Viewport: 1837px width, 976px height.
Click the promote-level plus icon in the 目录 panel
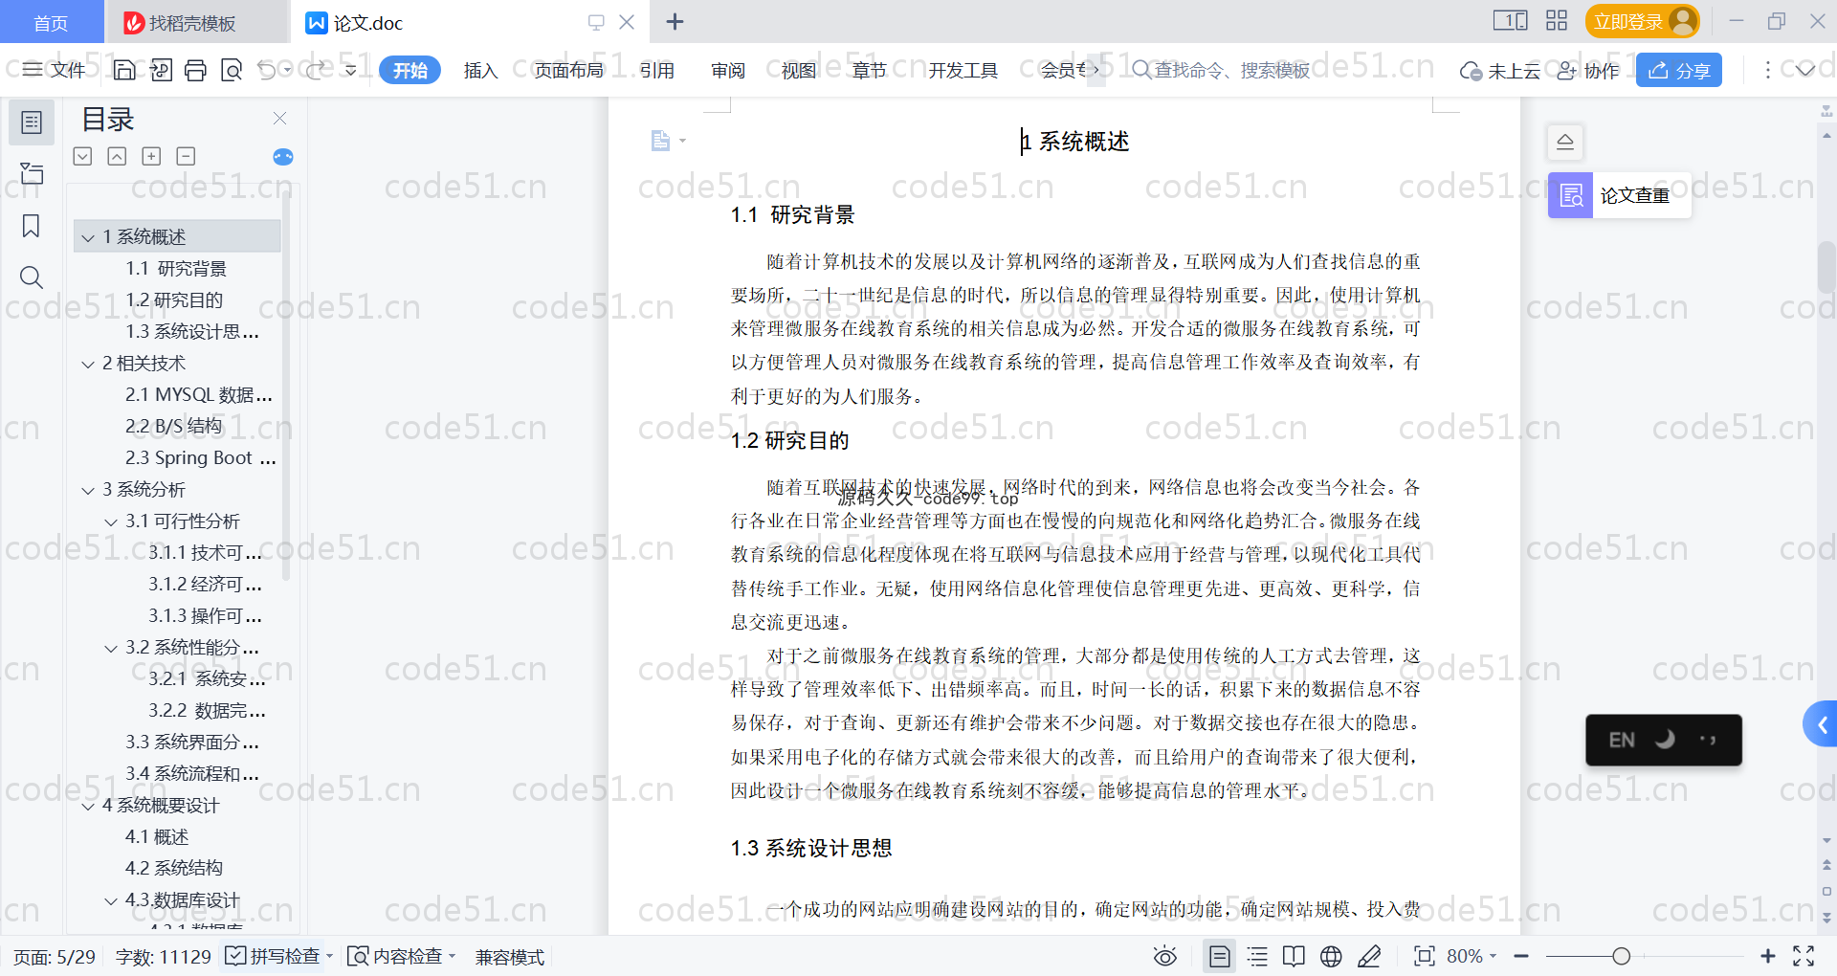click(151, 156)
